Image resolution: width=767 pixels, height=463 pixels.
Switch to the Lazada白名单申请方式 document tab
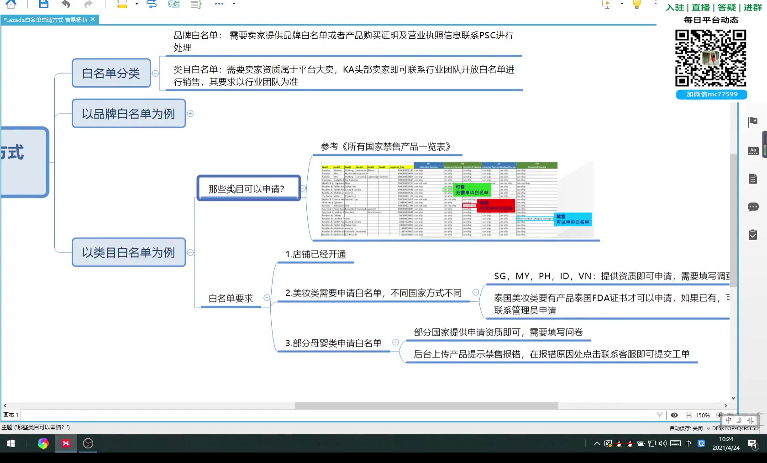(x=45, y=20)
